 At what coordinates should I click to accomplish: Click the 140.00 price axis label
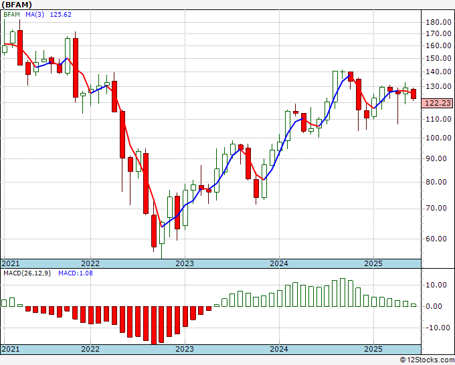click(x=438, y=72)
